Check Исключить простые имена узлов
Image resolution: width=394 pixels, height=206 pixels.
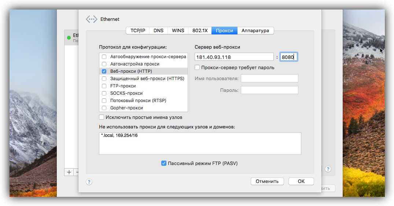pyautogui.click(x=102, y=117)
